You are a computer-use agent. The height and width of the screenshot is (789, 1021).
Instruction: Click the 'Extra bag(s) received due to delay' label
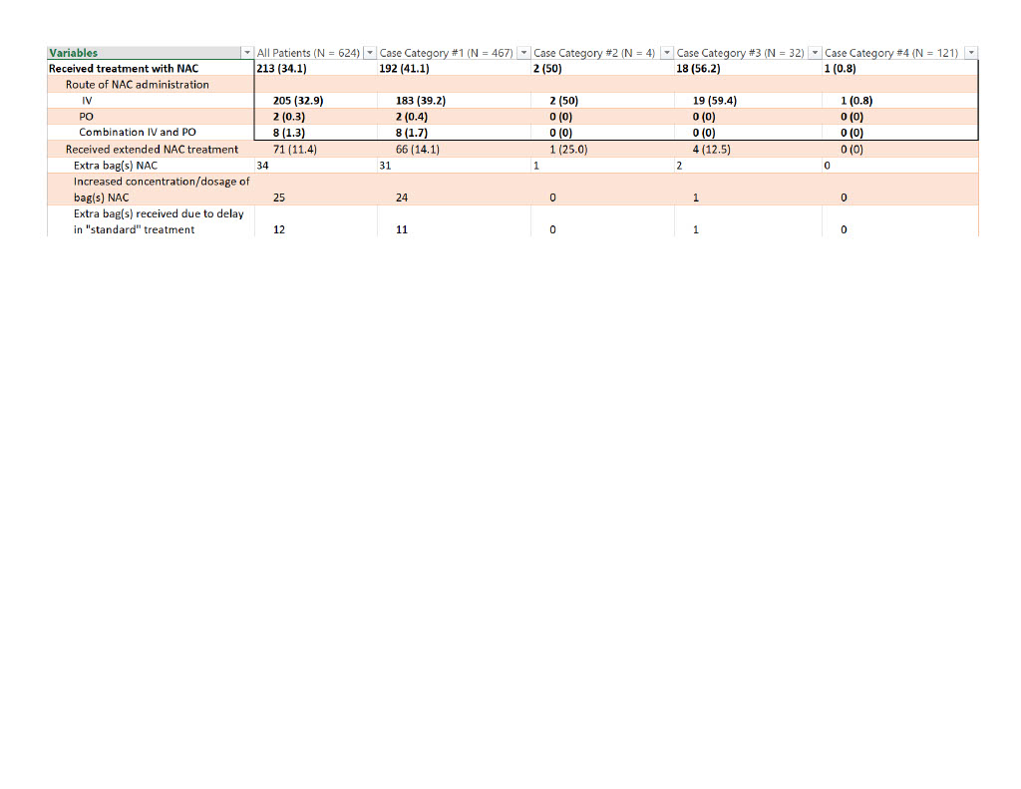pyautogui.click(x=159, y=221)
